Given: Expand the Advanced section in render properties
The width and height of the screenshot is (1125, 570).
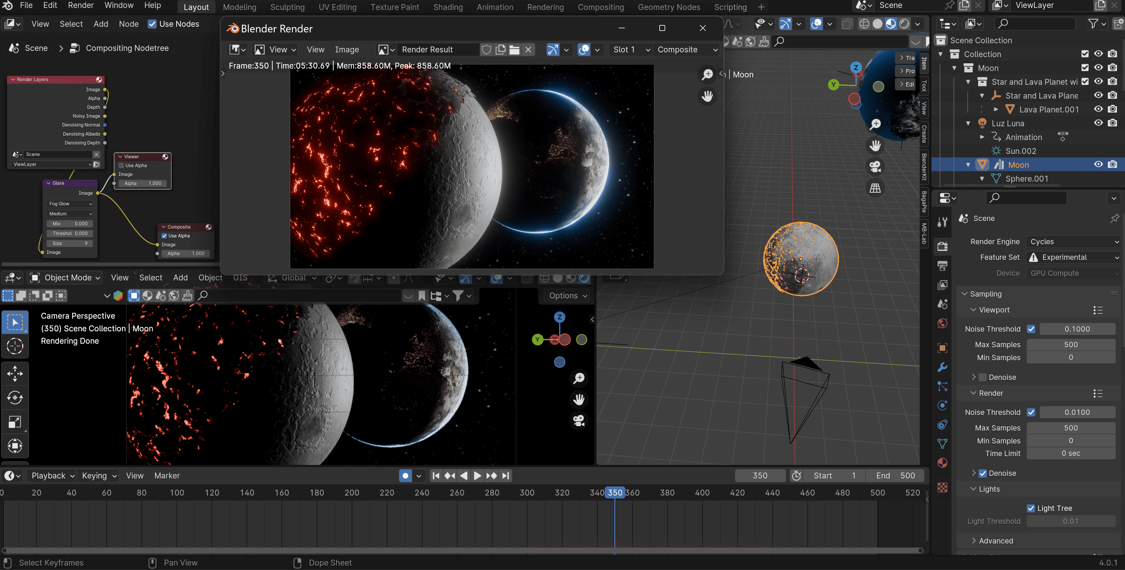Looking at the screenshot, I should pos(996,541).
